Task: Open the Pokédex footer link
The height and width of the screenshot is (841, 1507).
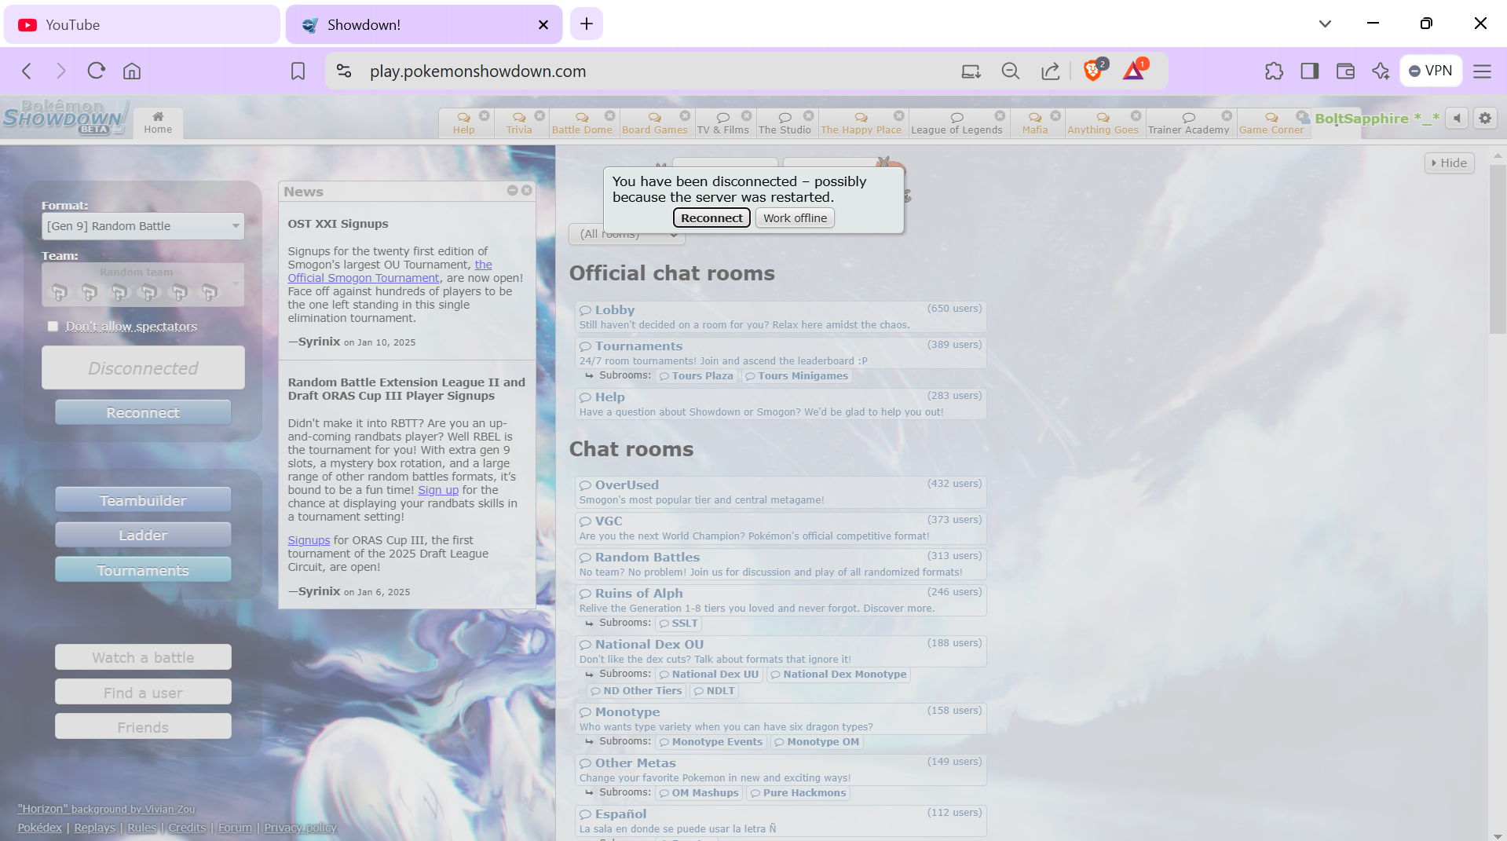Action: 39,828
